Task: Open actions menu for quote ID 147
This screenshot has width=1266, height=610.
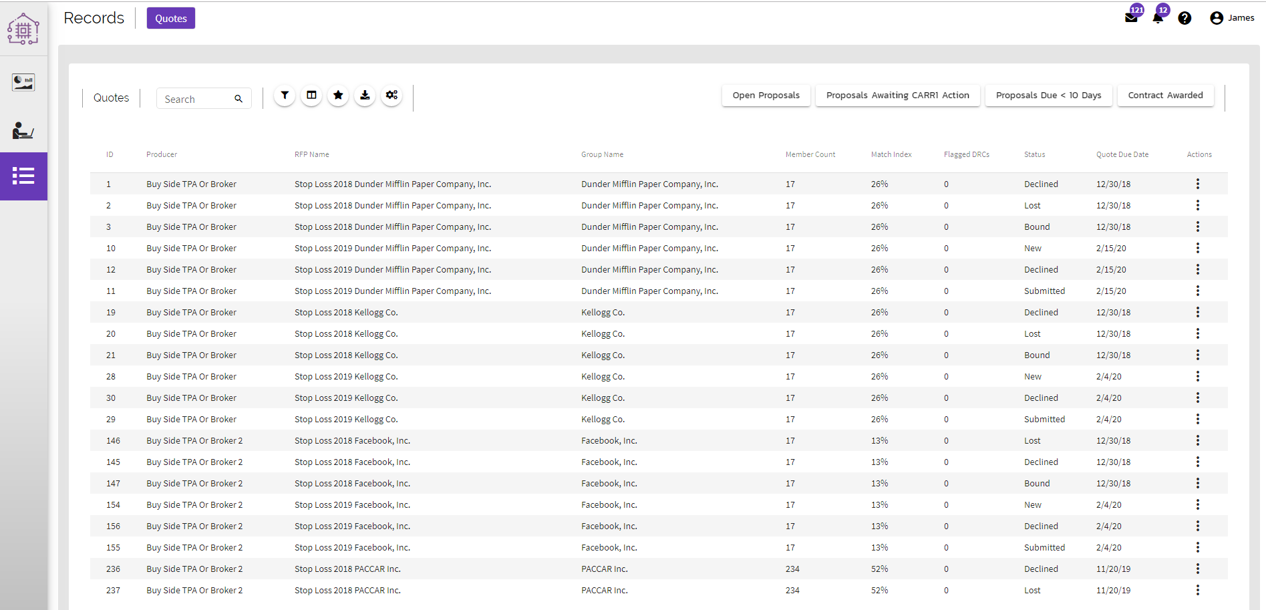Action: [1198, 483]
